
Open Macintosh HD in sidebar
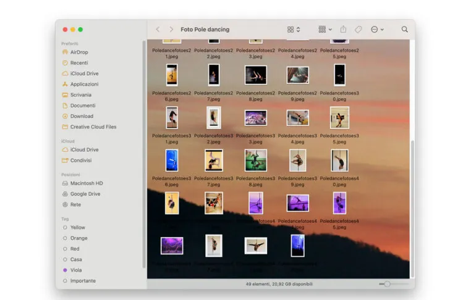point(86,183)
